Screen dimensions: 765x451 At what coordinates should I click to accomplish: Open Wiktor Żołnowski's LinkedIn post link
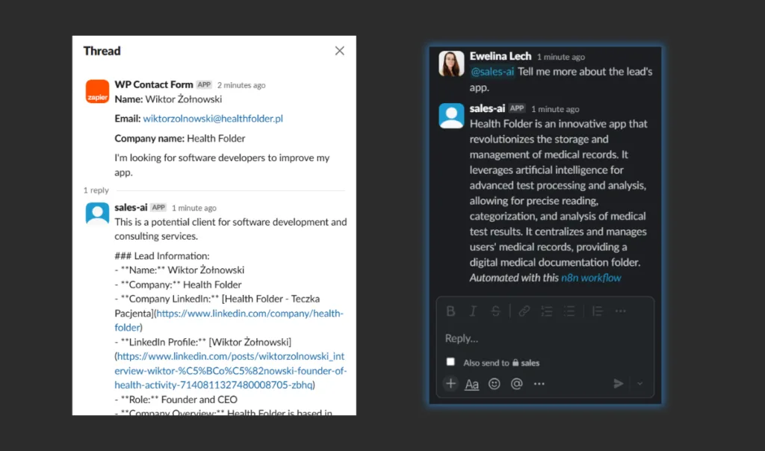(231, 370)
